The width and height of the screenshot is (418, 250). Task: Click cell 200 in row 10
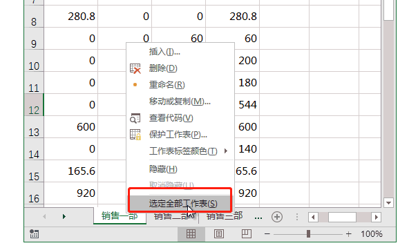point(247,61)
